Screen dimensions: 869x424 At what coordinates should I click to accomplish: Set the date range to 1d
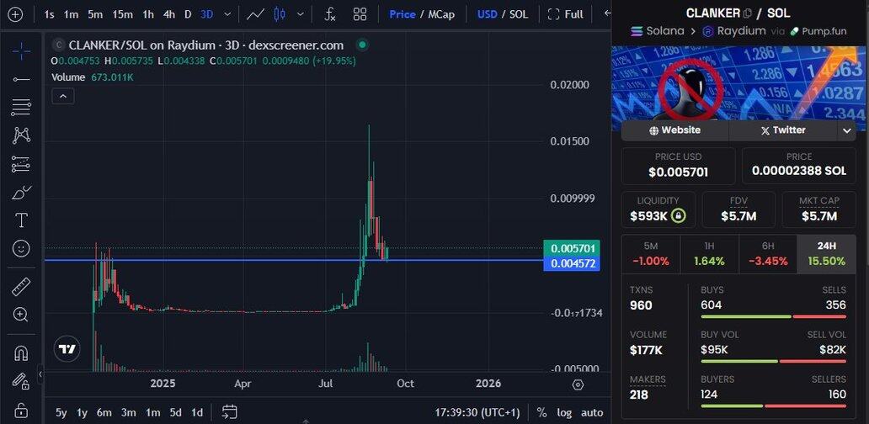pos(197,412)
